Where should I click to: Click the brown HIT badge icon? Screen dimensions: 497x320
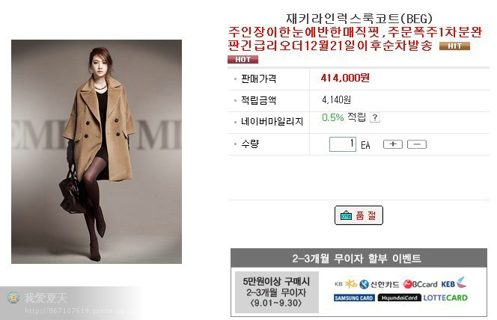454,46
